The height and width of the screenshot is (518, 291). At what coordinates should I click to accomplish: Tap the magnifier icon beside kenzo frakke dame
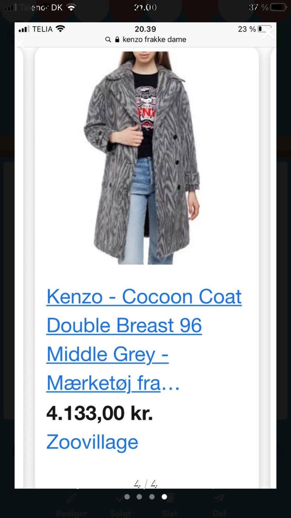(108, 39)
